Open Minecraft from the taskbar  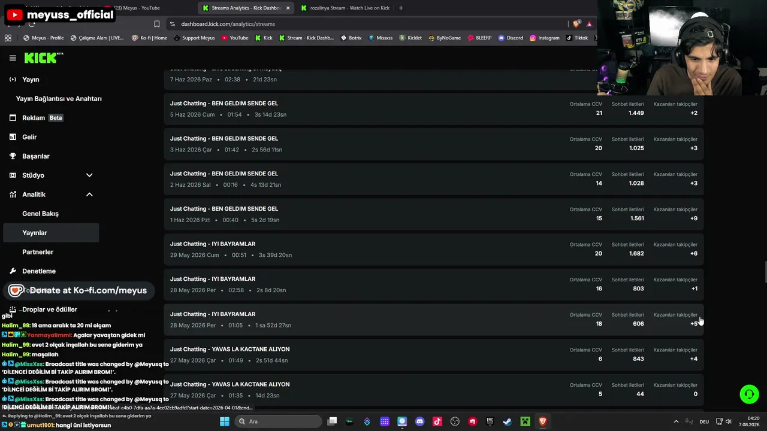coord(525,421)
